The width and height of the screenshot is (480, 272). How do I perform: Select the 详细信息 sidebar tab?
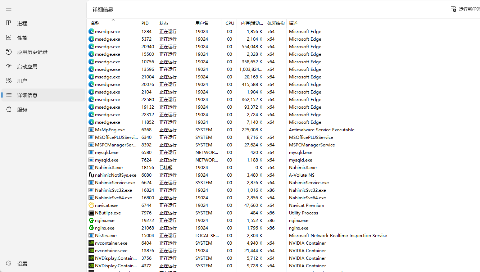(x=43, y=95)
